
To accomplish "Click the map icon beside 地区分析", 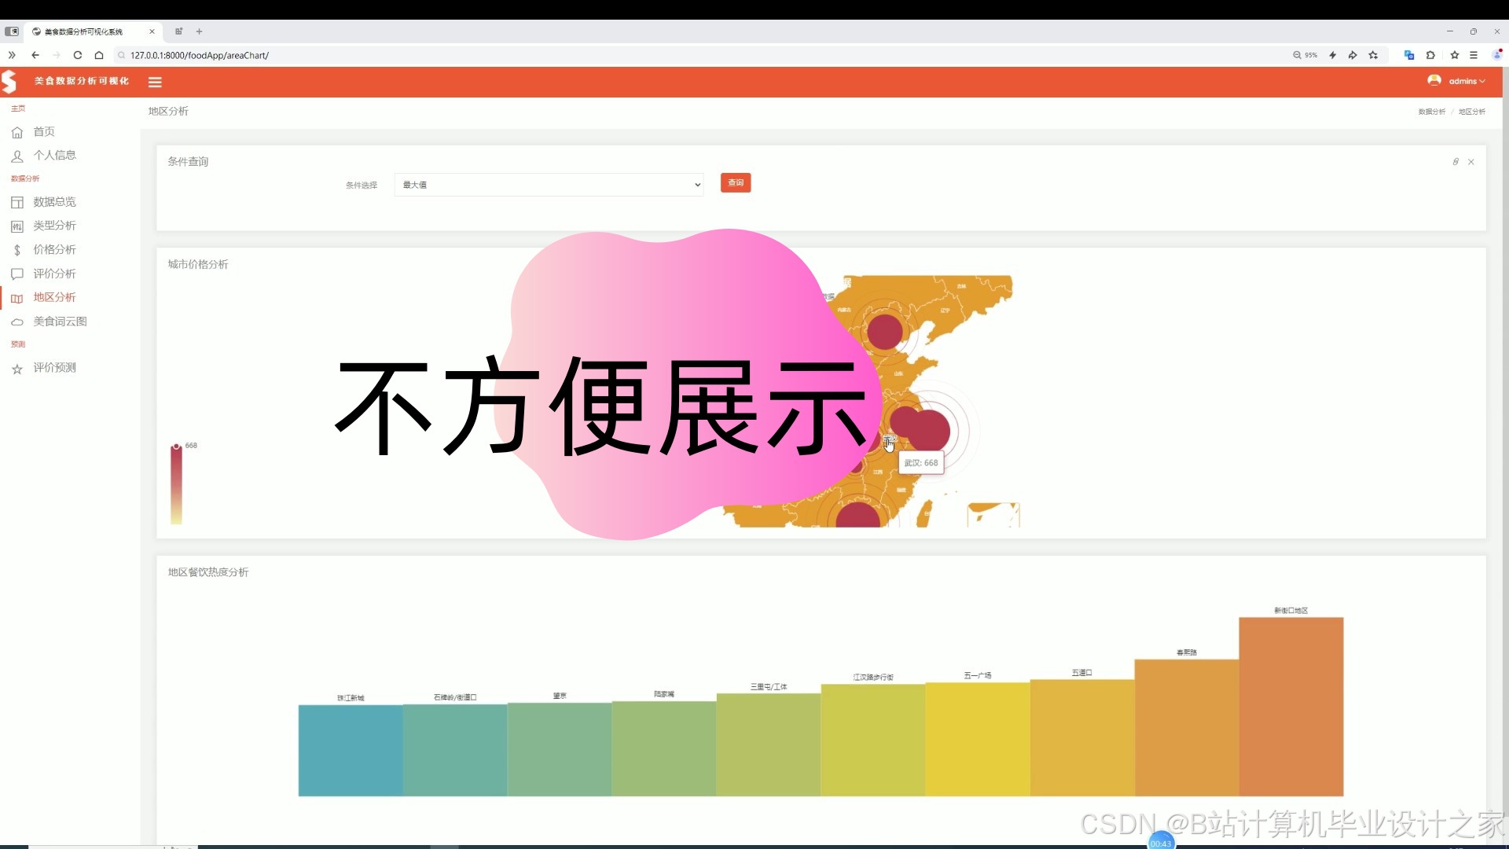I will [x=17, y=298].
